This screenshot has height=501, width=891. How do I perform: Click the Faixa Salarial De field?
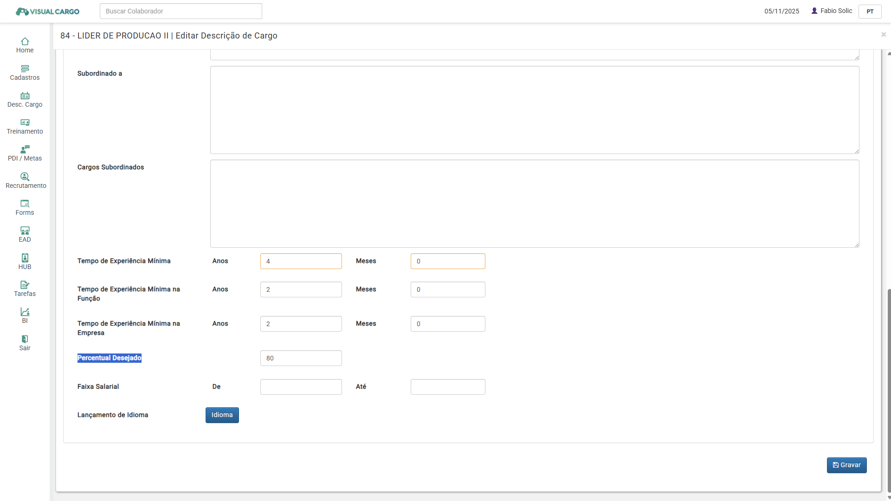(301, 387)
